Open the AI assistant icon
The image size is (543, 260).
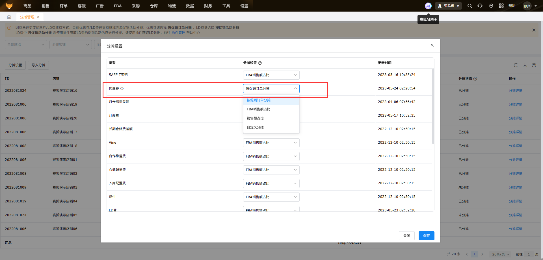(428, 6)
